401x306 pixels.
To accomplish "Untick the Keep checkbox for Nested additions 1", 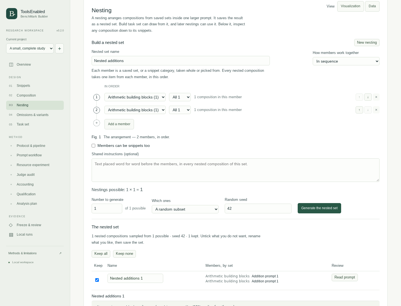I will [97, 280].
